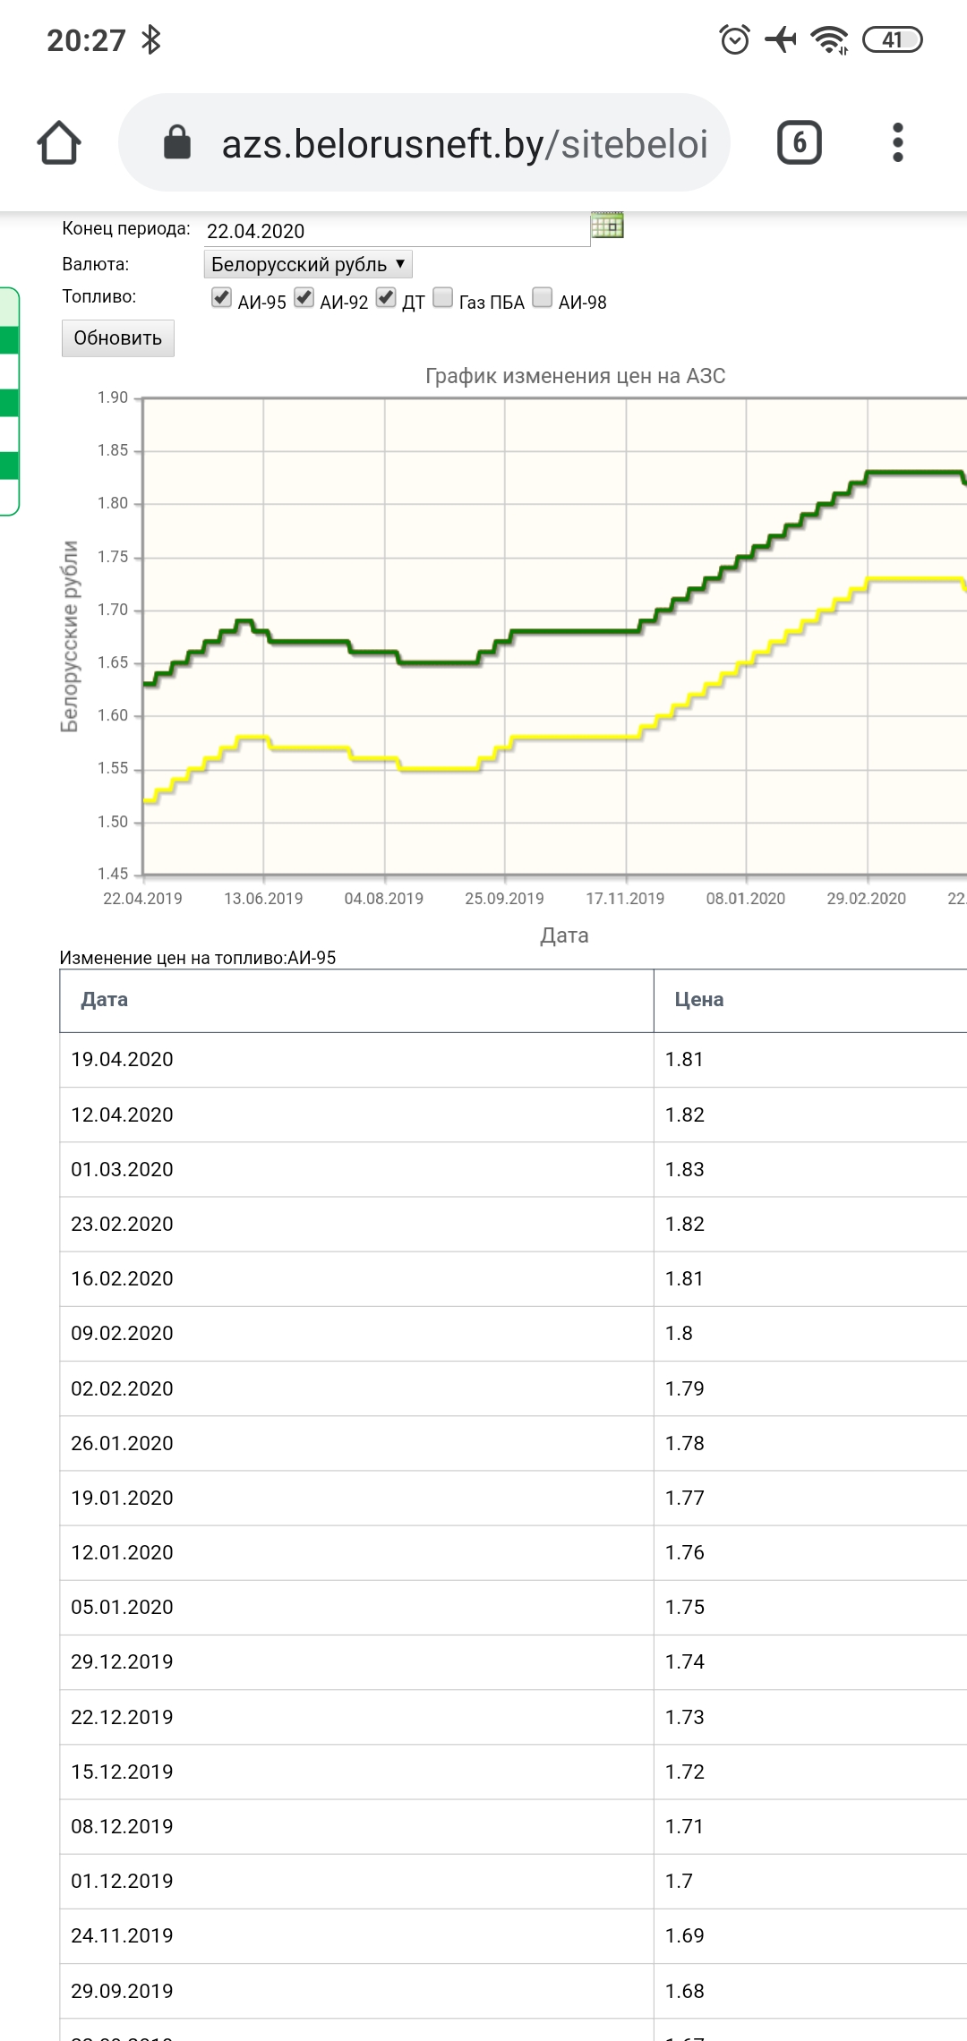Tap the Bluetooth status icon
This screenshot has height=2041, width=967.
pyautogui.click(x=151, y=40)
